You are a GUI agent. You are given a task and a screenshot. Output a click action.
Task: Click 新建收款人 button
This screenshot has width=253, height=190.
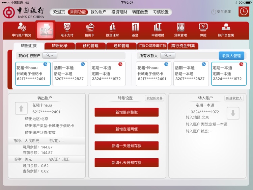(234, 98)
